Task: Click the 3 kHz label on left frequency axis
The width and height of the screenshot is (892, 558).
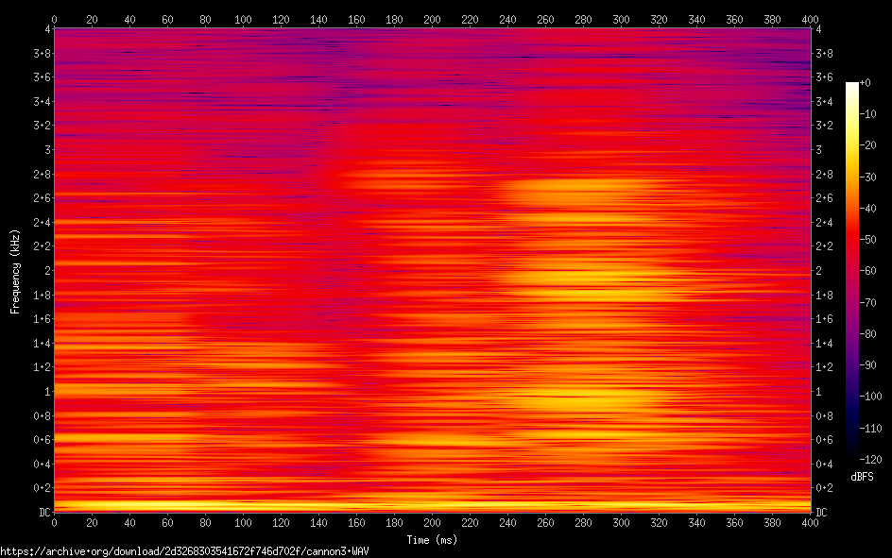Action: 44,149
